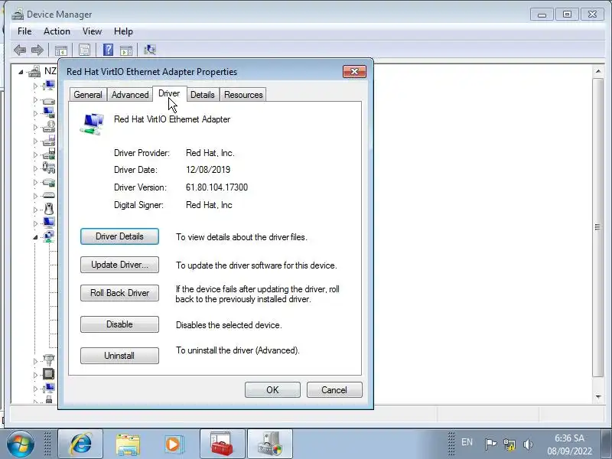
Task: Expand the node beside the Processors chip icon
Action: [35, 375]
